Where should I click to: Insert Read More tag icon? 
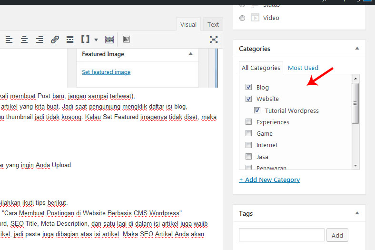(70, 40)
